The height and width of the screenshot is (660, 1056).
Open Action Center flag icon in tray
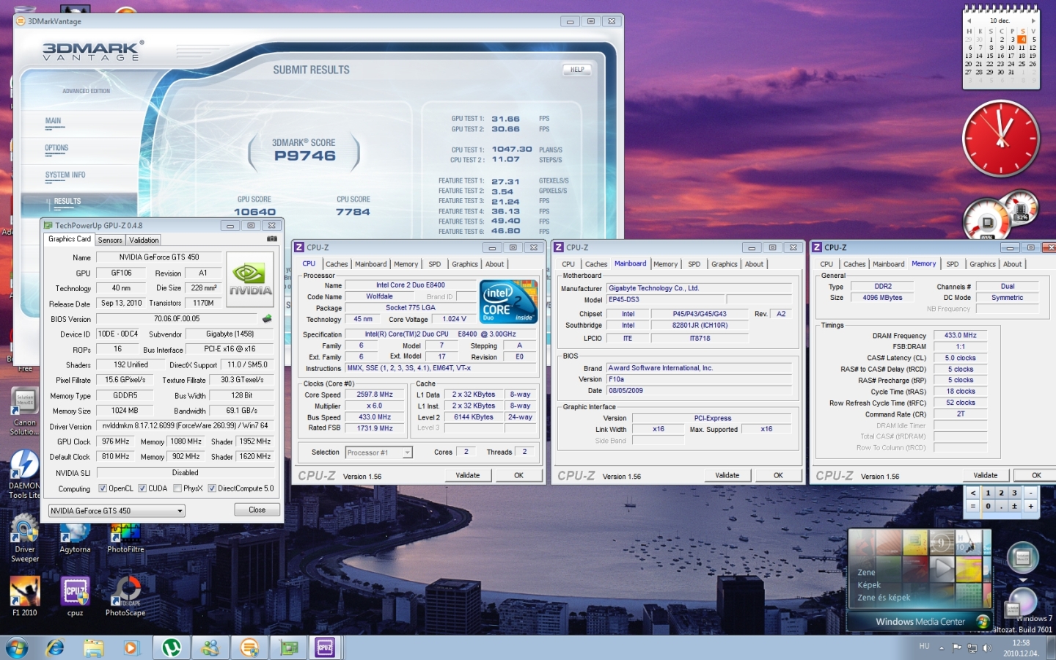tap(956, 648)
